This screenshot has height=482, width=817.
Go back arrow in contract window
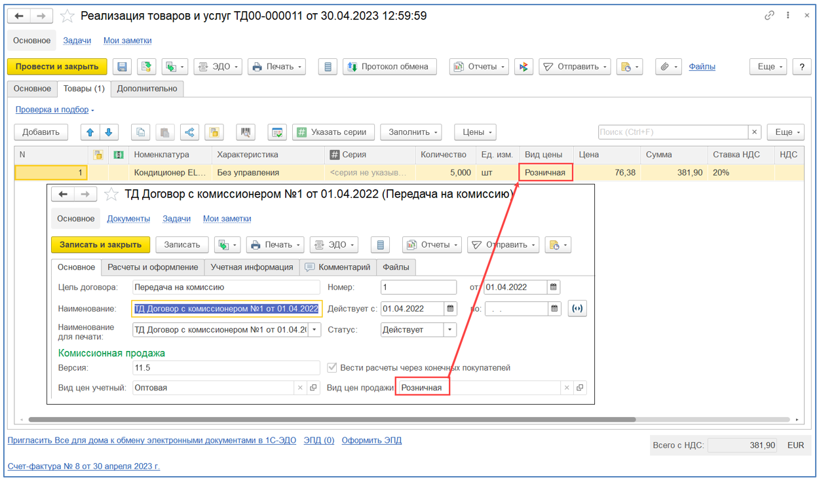[63, 195]
